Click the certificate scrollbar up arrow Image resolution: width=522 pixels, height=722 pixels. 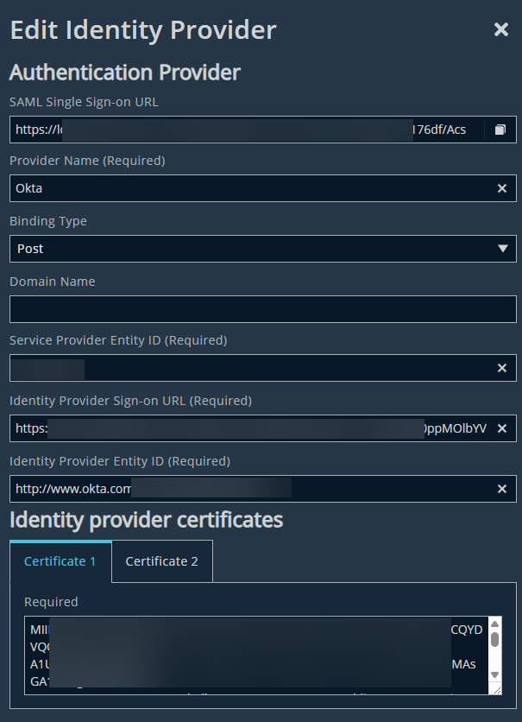[495, 624]
